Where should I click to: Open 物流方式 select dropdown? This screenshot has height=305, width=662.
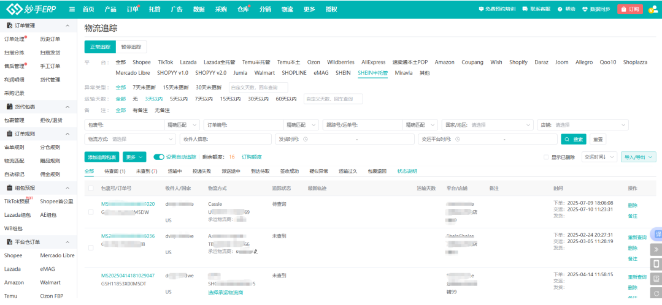pyautogui.click(x=131, y=139)
